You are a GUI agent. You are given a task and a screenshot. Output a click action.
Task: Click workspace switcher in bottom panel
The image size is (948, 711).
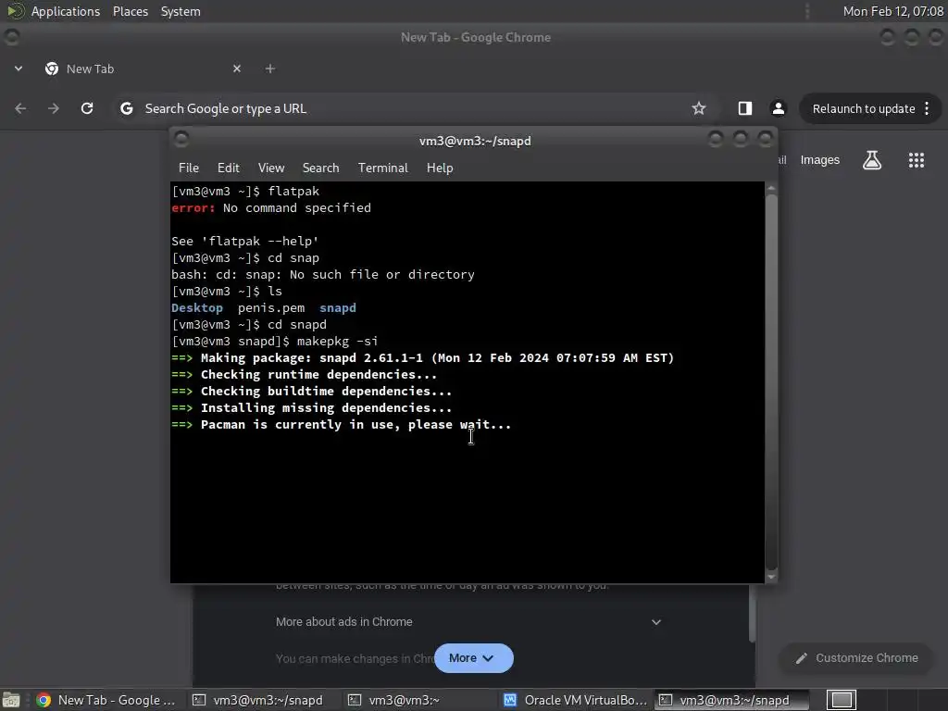[842, 700]
